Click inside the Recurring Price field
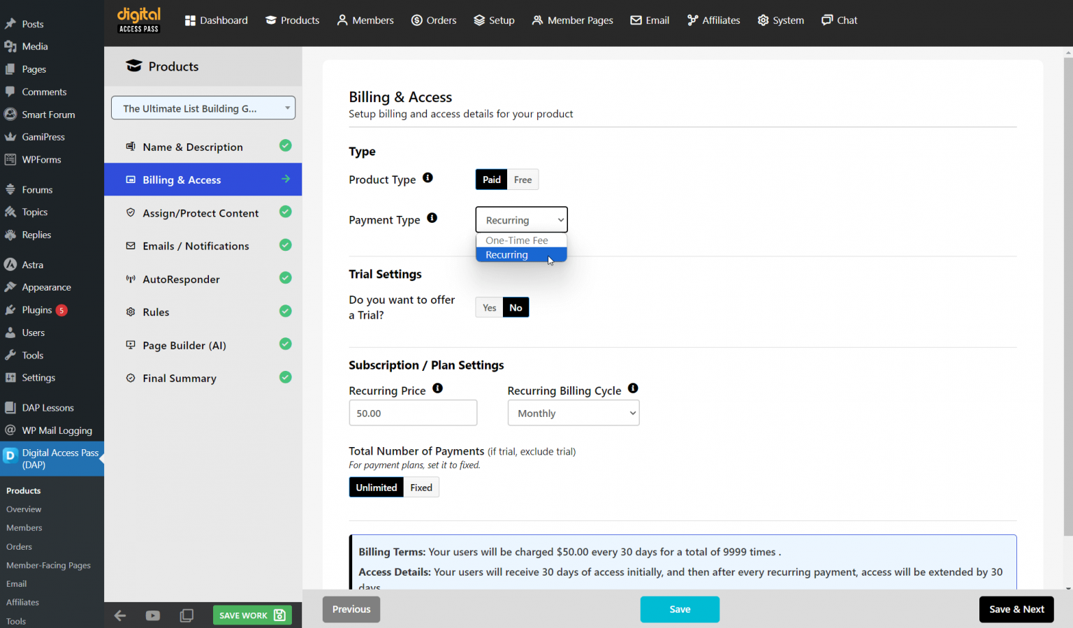 (412, 413)
